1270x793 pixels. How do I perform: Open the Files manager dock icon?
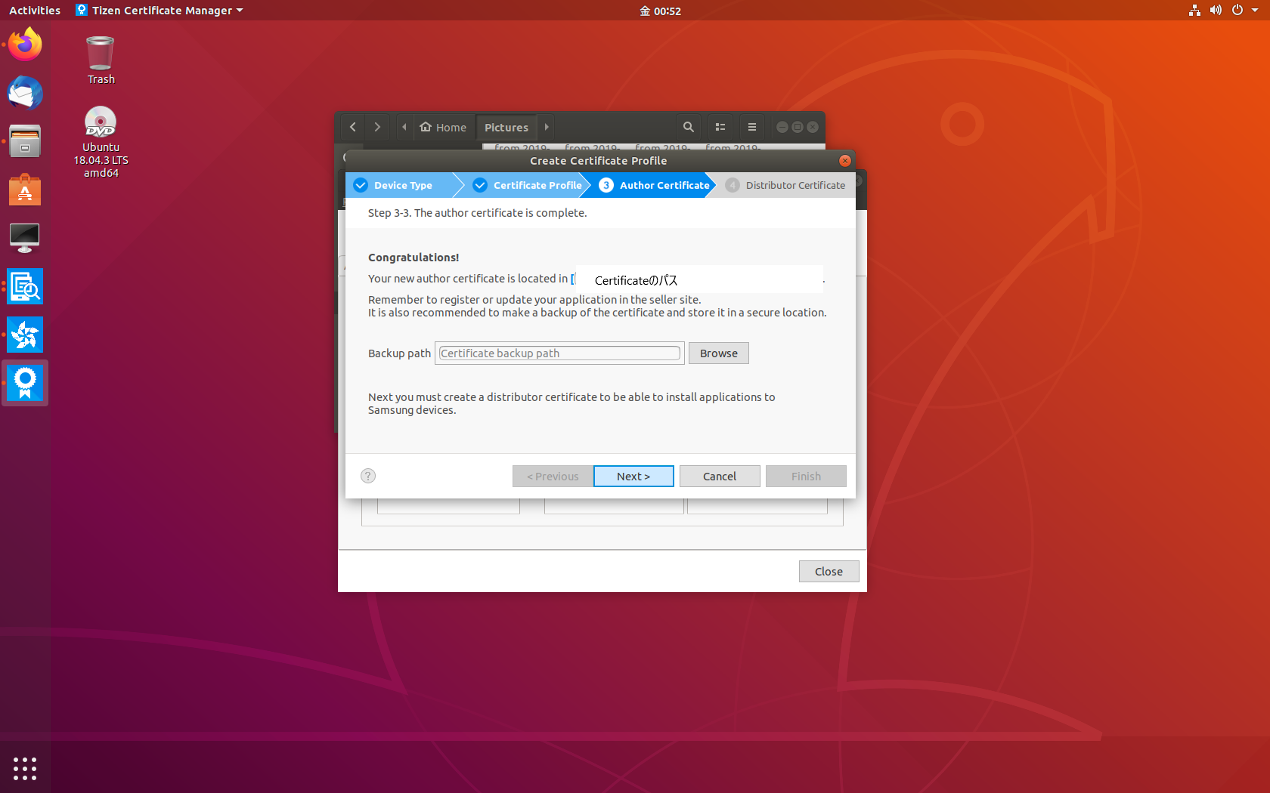pos(25,141)
